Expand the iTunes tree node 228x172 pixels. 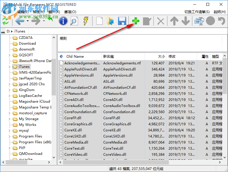tap(10, 67)
